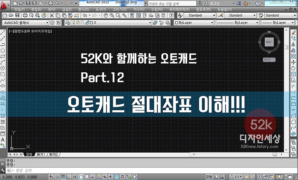The width and height of the screenshot is (298, 180).
Task: Select the Circle draw tool
Action: (3, 68)
